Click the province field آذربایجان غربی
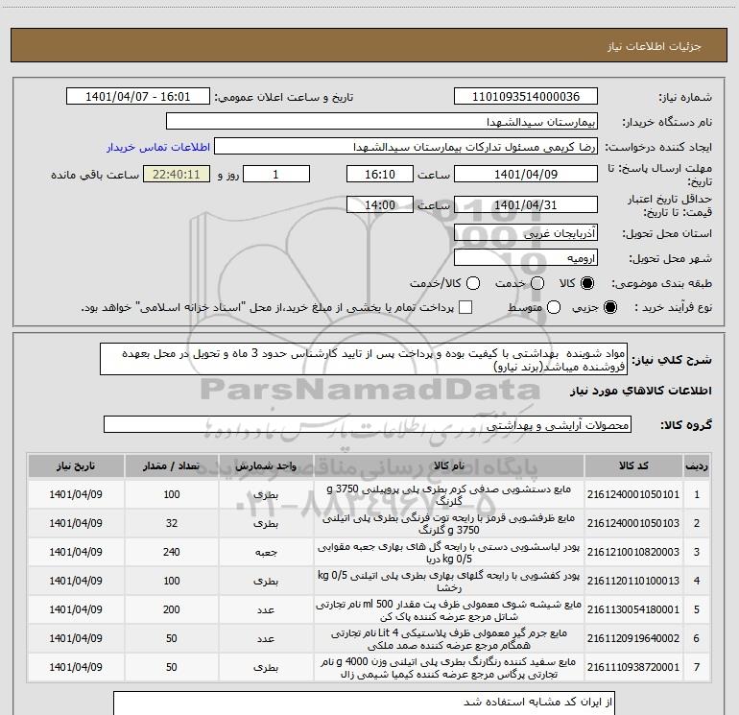Viewport: 739px width, 715px height. point(526,233)
